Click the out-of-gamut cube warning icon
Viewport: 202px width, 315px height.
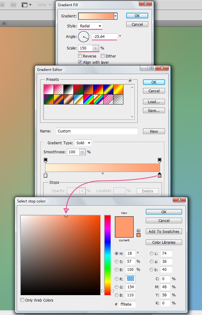(138, 230)
